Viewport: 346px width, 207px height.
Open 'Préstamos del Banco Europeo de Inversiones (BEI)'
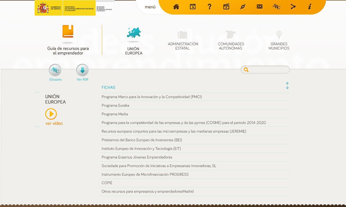142,140
